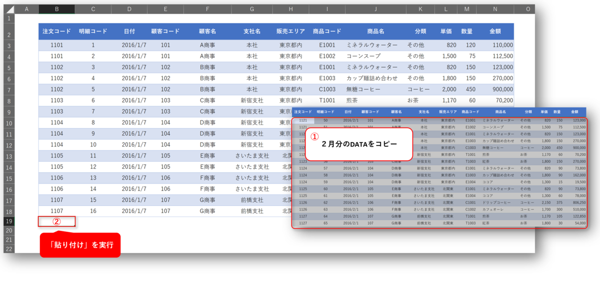Click the 数量 header in main table
The height and width of the screenshot is (285, 600).
pyautogui.click(x=466, y=31)
